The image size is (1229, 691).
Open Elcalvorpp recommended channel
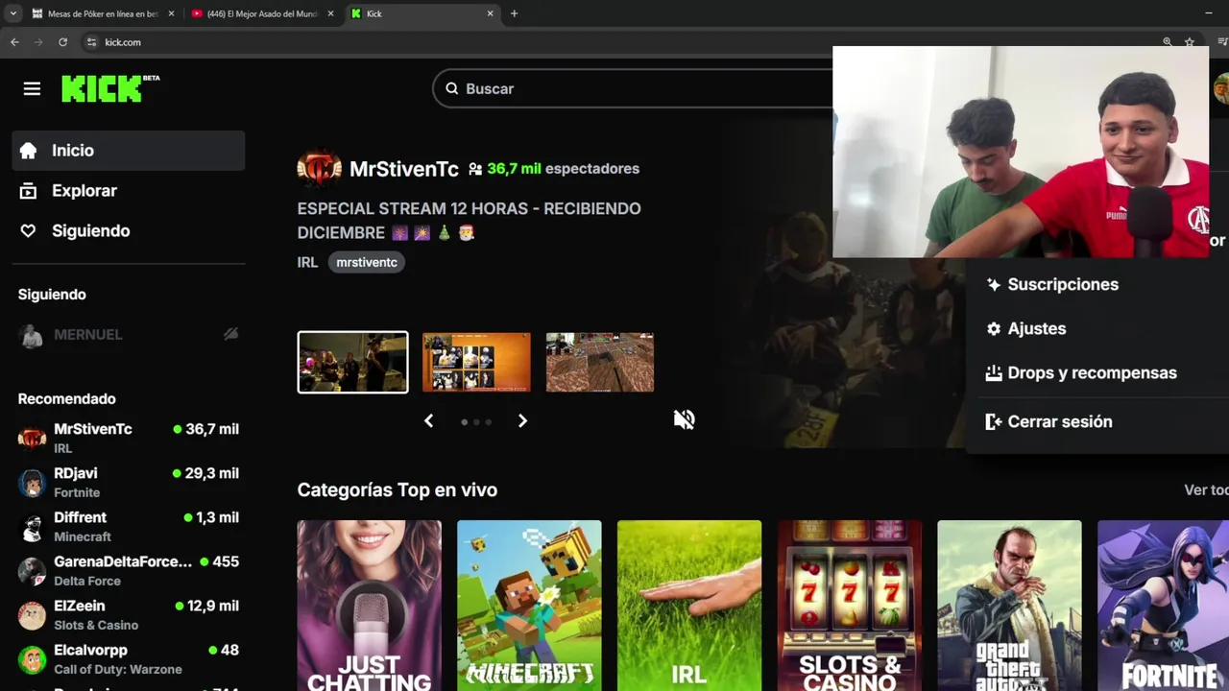click(x=129, y=658)
